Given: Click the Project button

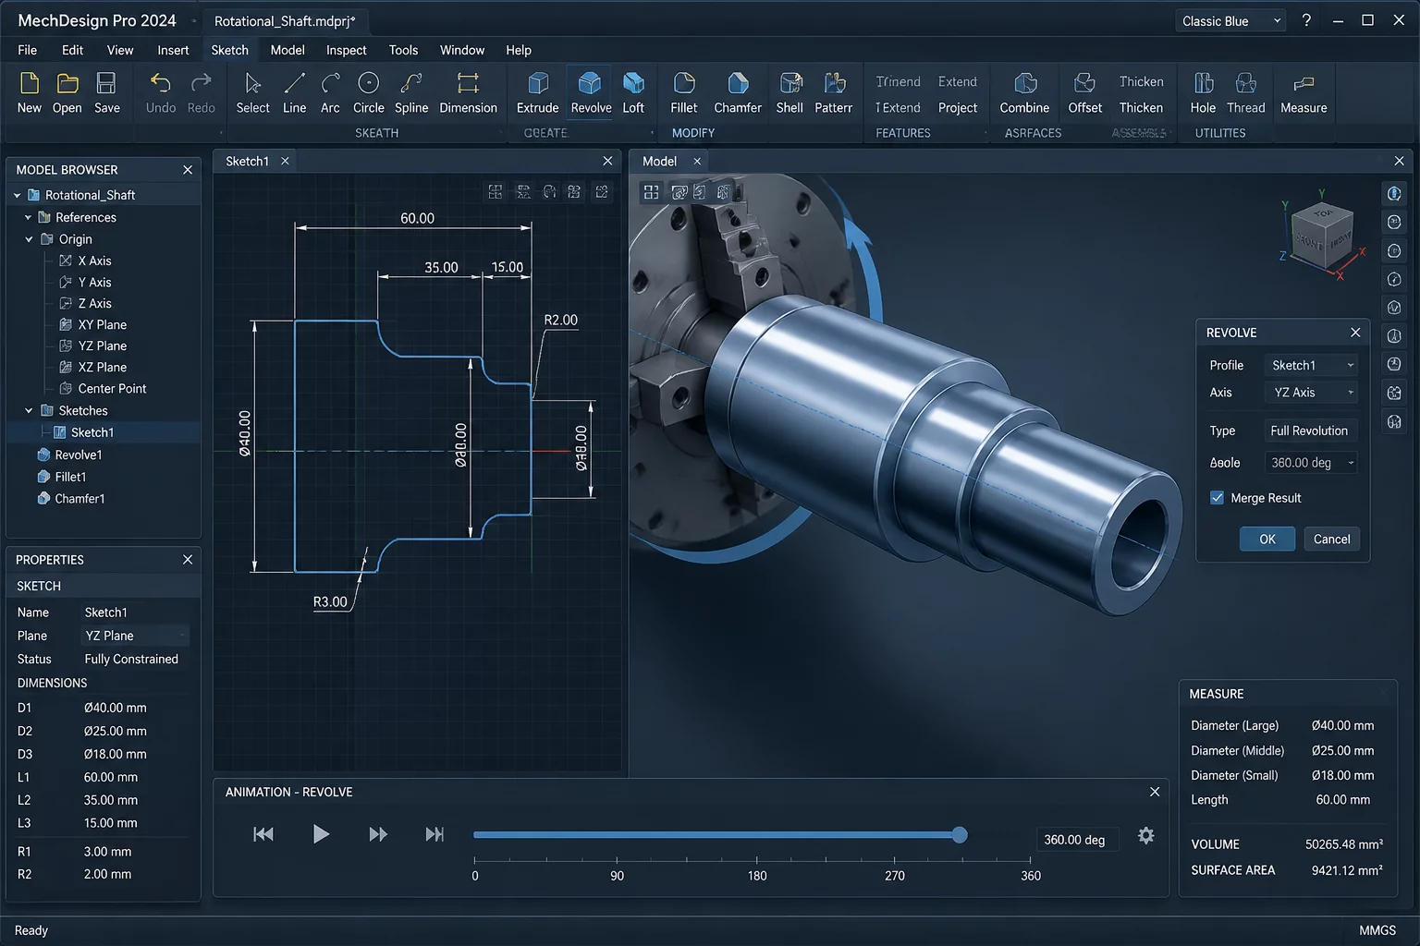Looking at the screenshot, I should 957,108.
